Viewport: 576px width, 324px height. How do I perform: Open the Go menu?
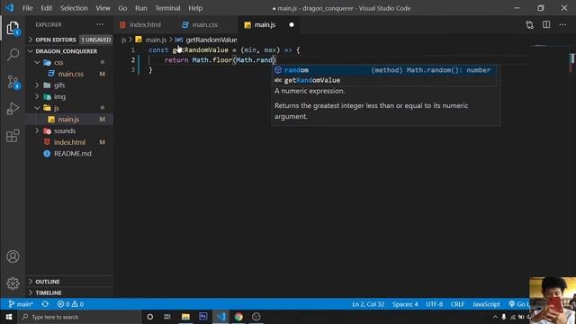pyautogui.click(x=122, y=8)
